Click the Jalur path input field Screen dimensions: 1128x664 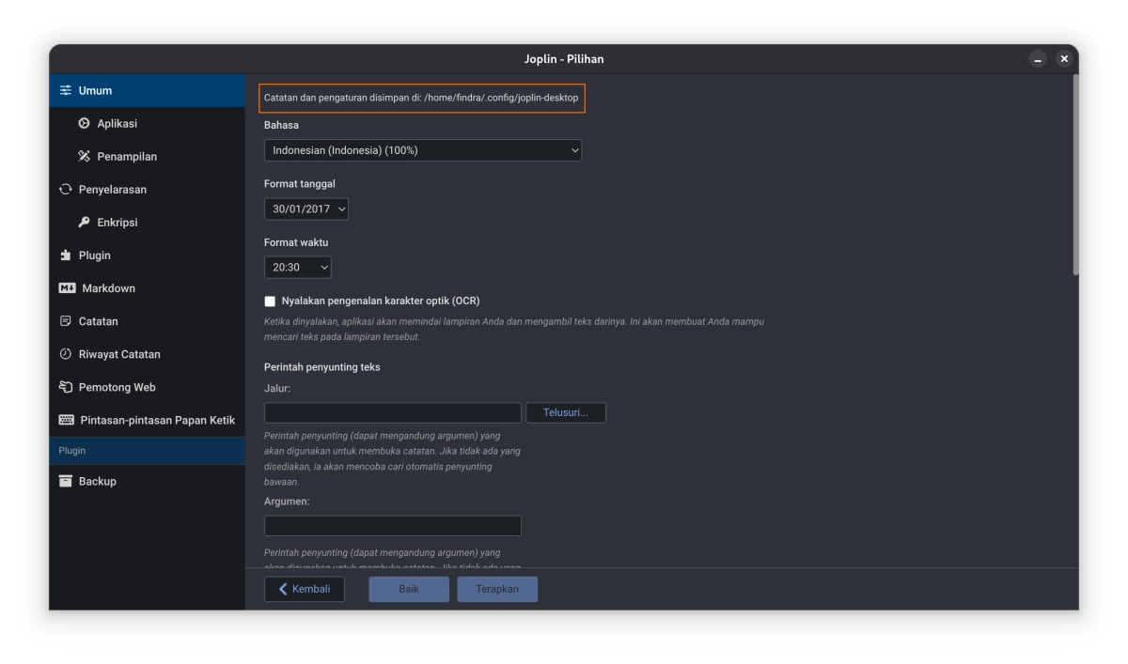coord(392,412)
